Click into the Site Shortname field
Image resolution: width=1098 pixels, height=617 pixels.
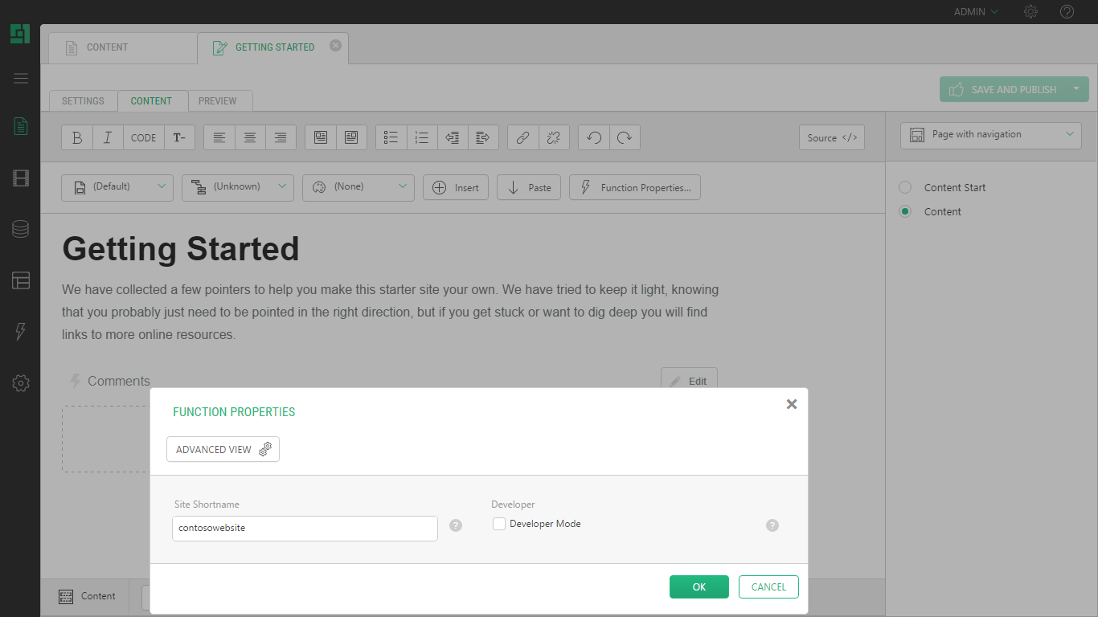pos(305,529)
